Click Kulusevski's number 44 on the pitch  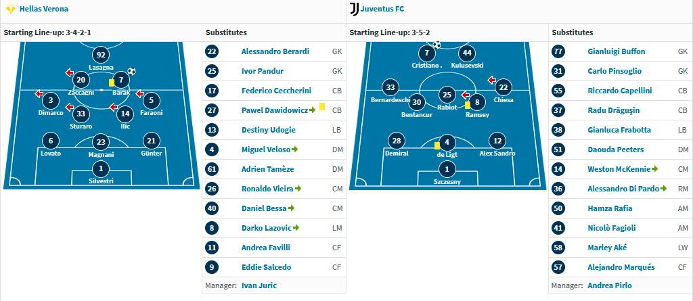467,53
